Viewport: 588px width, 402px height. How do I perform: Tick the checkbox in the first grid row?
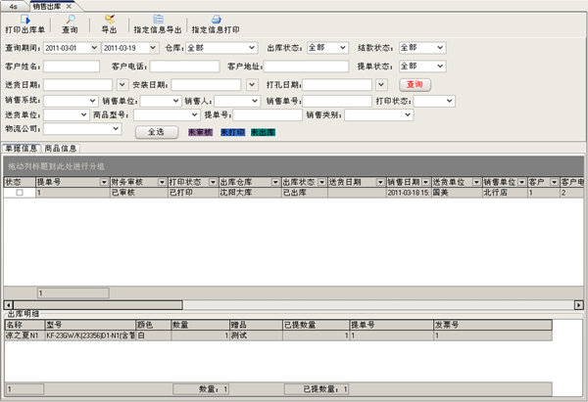coord(20,194)
